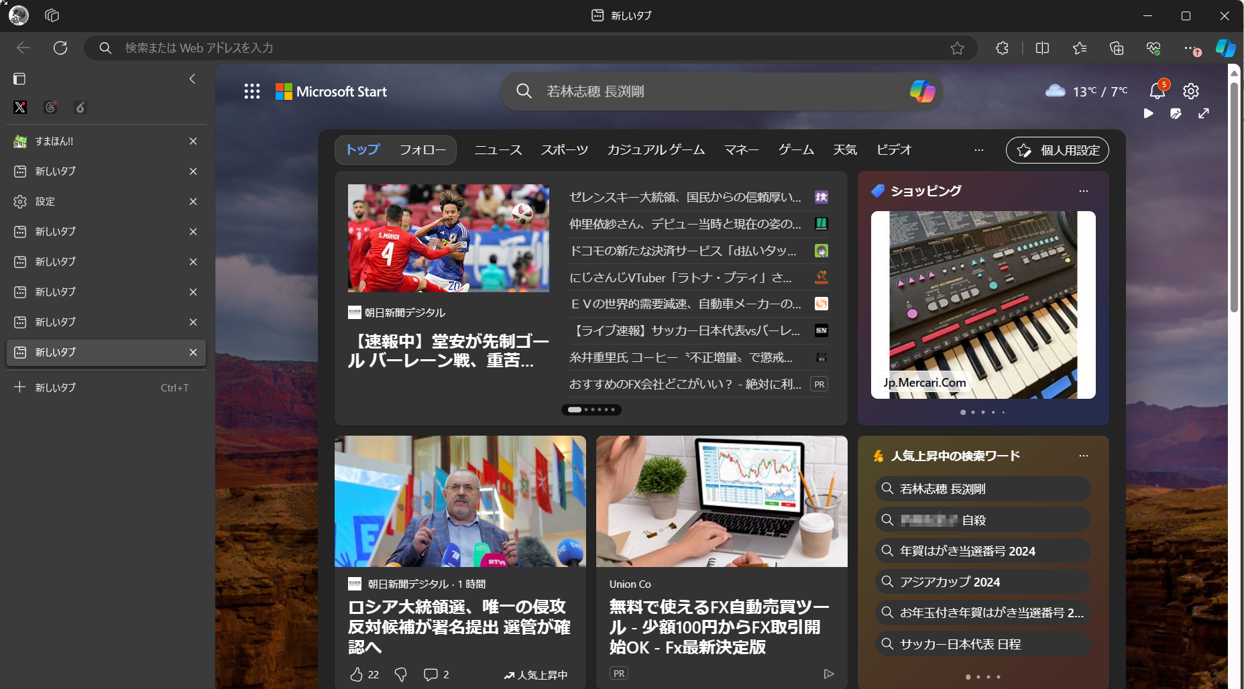
Task: Open Settings and more ellipsis menu
Action: point(1191,48)
